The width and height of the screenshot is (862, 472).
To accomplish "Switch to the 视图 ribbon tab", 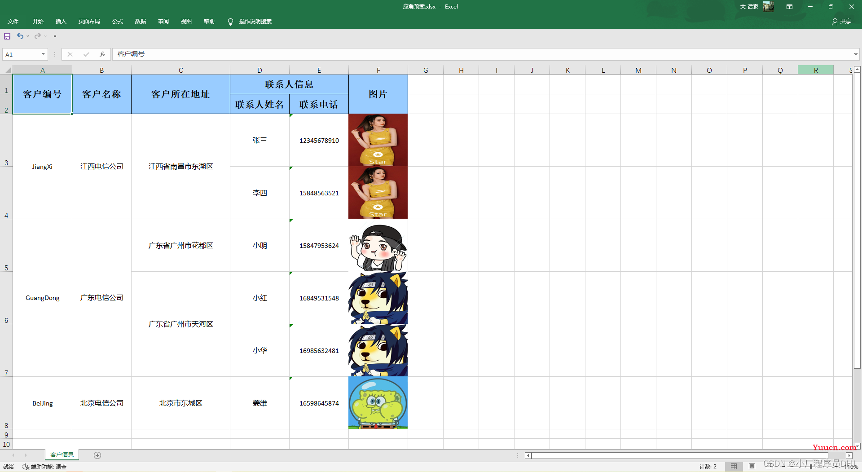I will 186,22.
